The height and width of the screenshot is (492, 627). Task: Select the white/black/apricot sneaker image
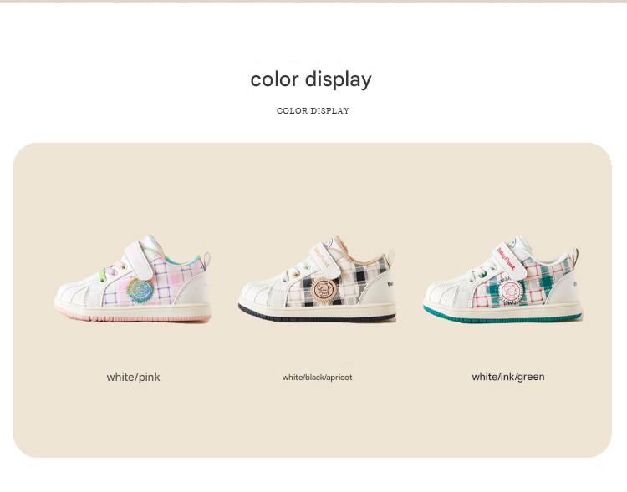318,278
